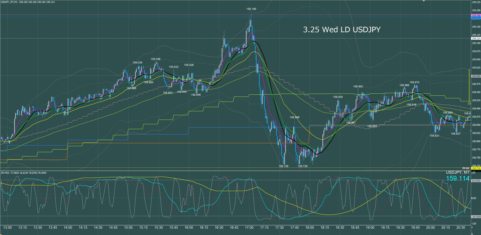Click the USDJPY_MT,M1 chart title text
The width and height of the screenshot is (481, 235).
coord(9,2)
